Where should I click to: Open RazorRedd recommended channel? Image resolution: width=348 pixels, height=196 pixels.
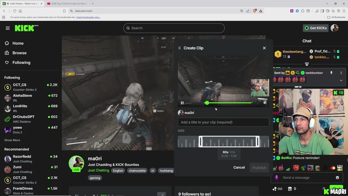(x=31, y=159)
